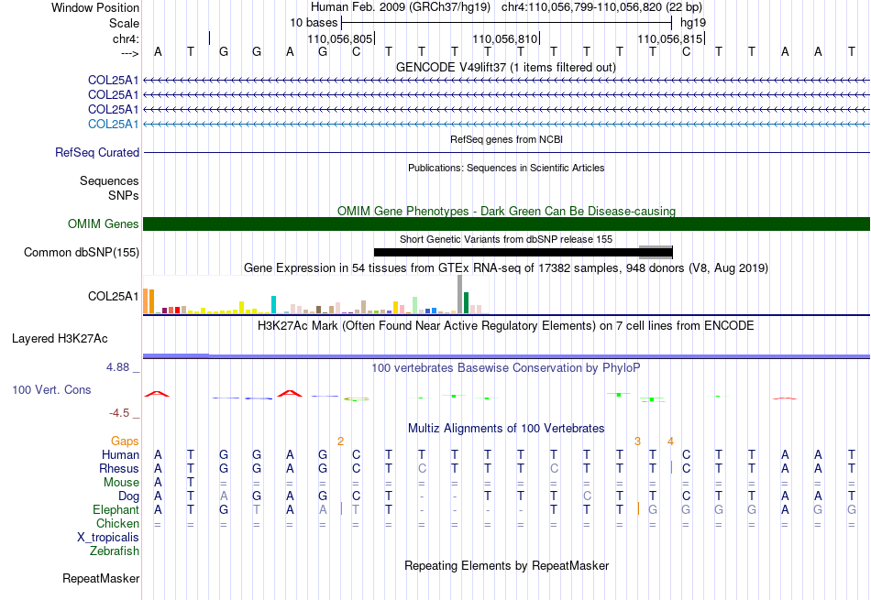
Task: Click the 100 Vert. Cons label
Action: click(x=51, y=390)
